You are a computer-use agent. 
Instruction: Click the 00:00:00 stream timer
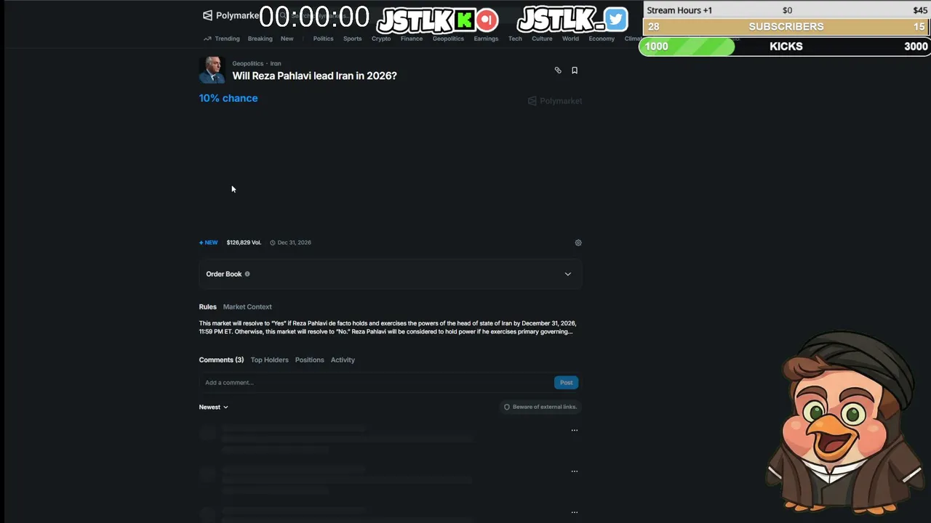[x=314, y=17]
